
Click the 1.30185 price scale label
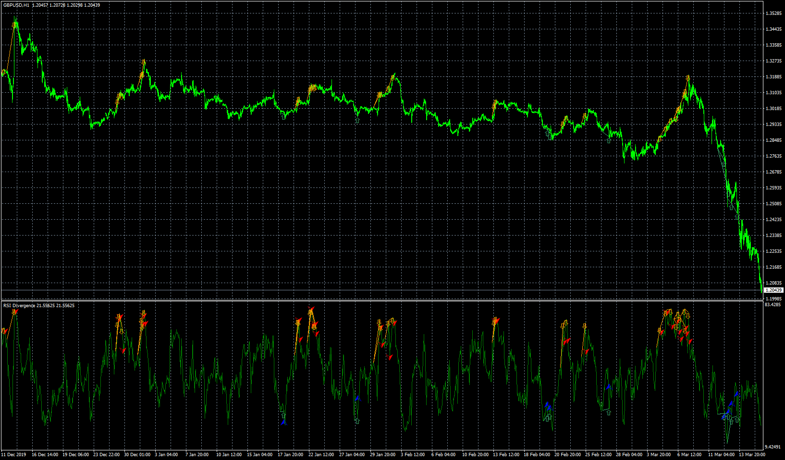click(x=773, y=109)
